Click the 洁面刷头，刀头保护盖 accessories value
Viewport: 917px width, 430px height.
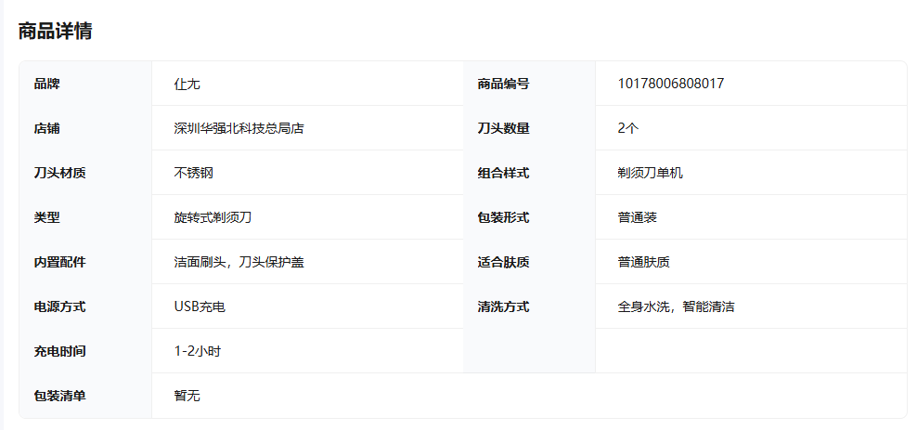coord(239,262)
